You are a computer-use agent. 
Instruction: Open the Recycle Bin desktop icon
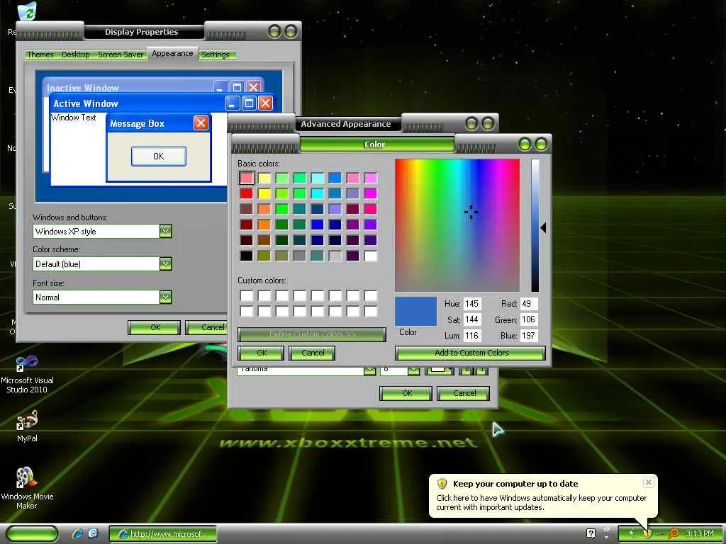(x=28, y=11)
